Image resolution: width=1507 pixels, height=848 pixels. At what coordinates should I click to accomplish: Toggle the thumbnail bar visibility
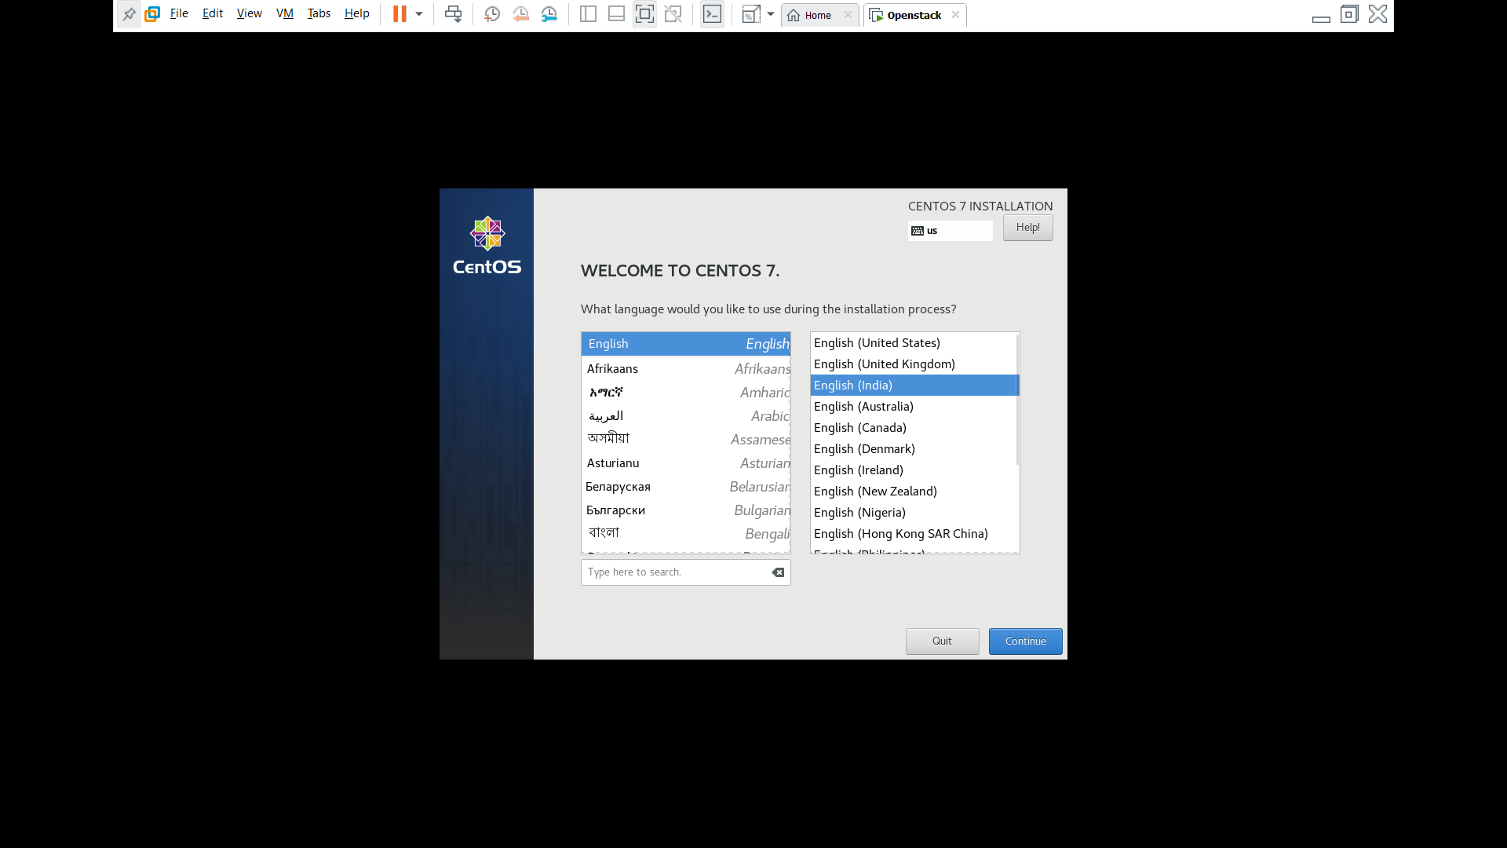click(x=616, y=13)
